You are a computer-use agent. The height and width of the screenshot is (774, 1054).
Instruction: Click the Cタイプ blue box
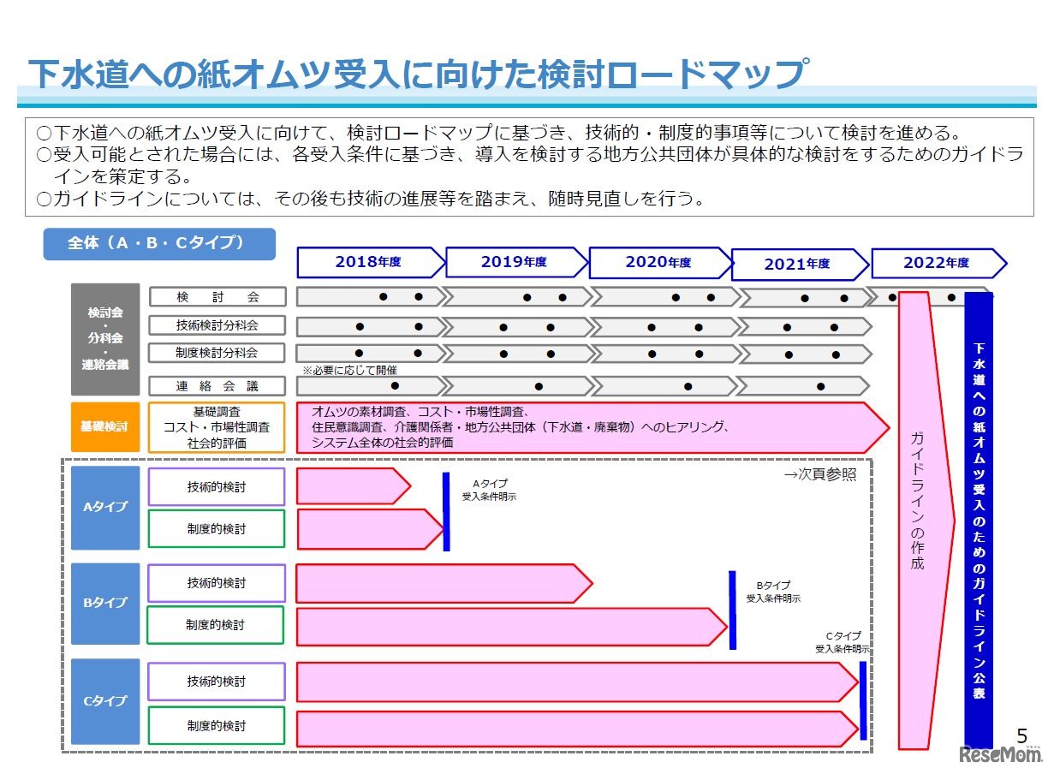pos(104,700)
